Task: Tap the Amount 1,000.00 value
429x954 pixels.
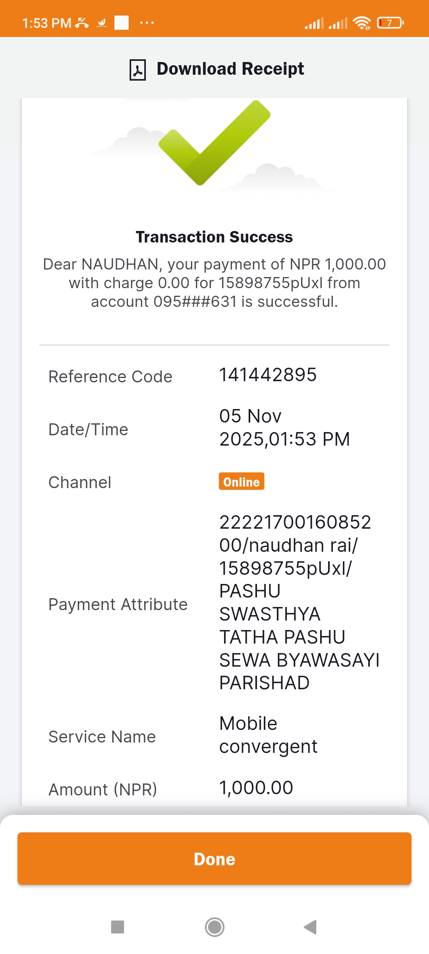Action: (256, 787)
